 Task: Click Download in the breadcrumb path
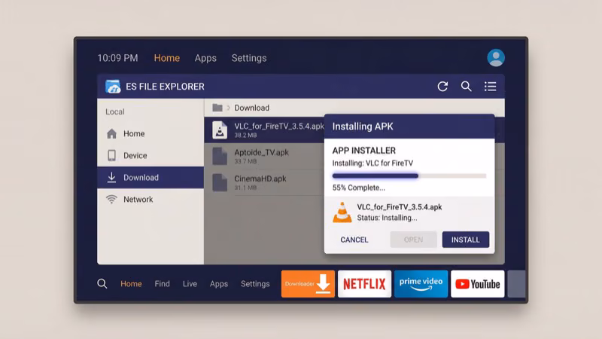click(x=252, y=108)
